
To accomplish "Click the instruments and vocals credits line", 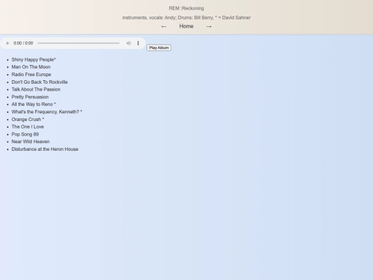I will [x=186, y=17].
